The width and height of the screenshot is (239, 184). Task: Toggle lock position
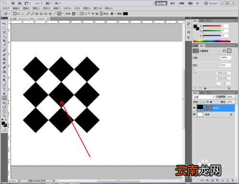[x=207, y=102]
